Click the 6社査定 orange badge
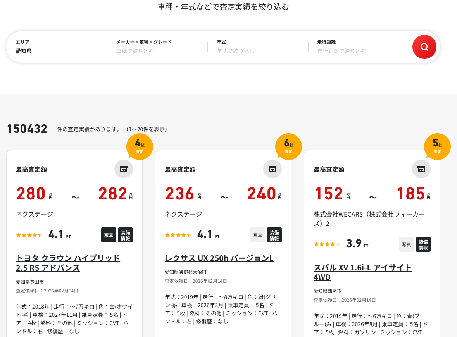Viewport: 457px width, 337px height. point(288,147)
